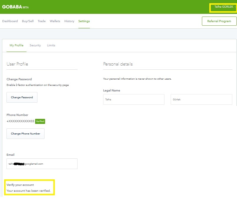The image size is (237, 200).
Task: Focus the Email input field
Action: (42, 164)
